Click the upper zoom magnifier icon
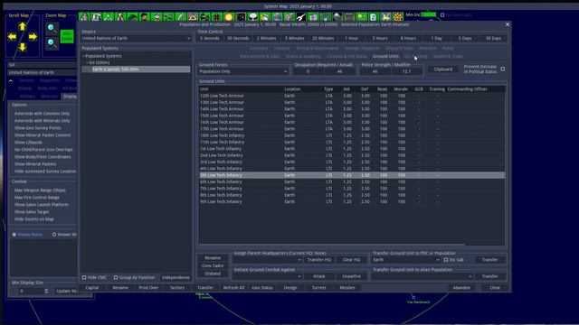Image resolution: width=579 pixels, height=325 pixels. 52,28
